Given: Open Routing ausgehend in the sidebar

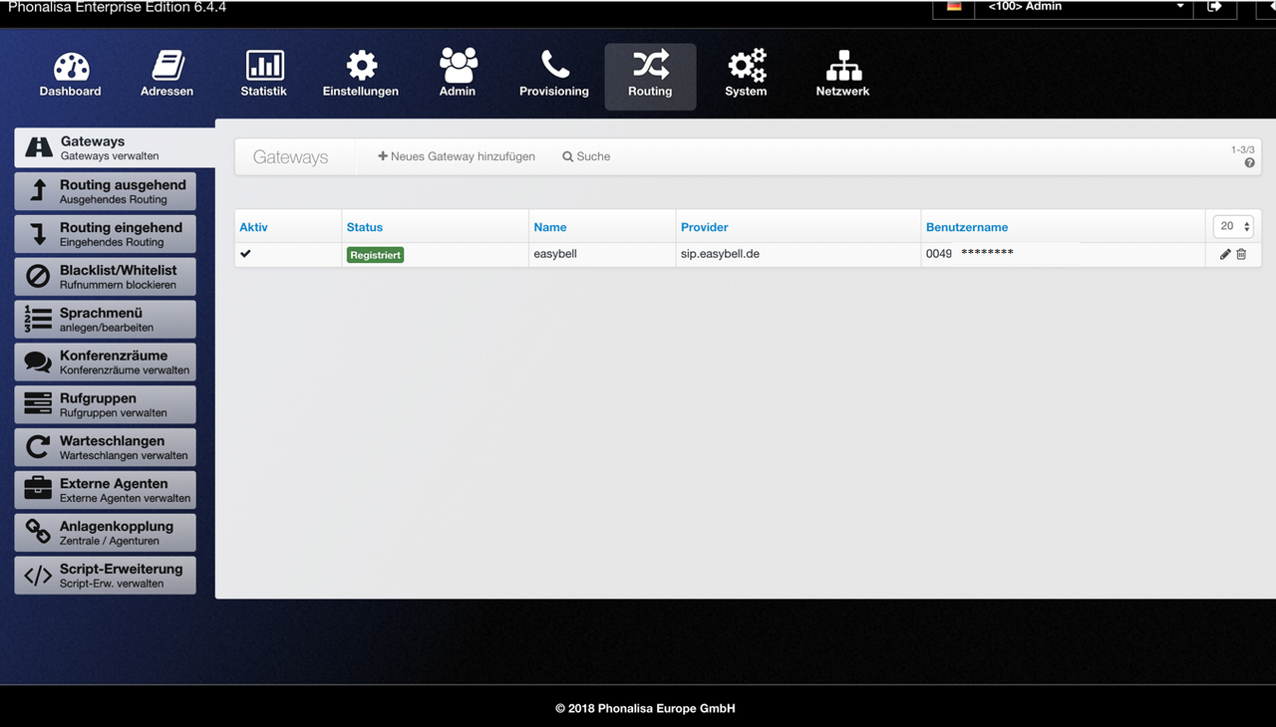Looking at the screenshot, I should pos(105,191).
